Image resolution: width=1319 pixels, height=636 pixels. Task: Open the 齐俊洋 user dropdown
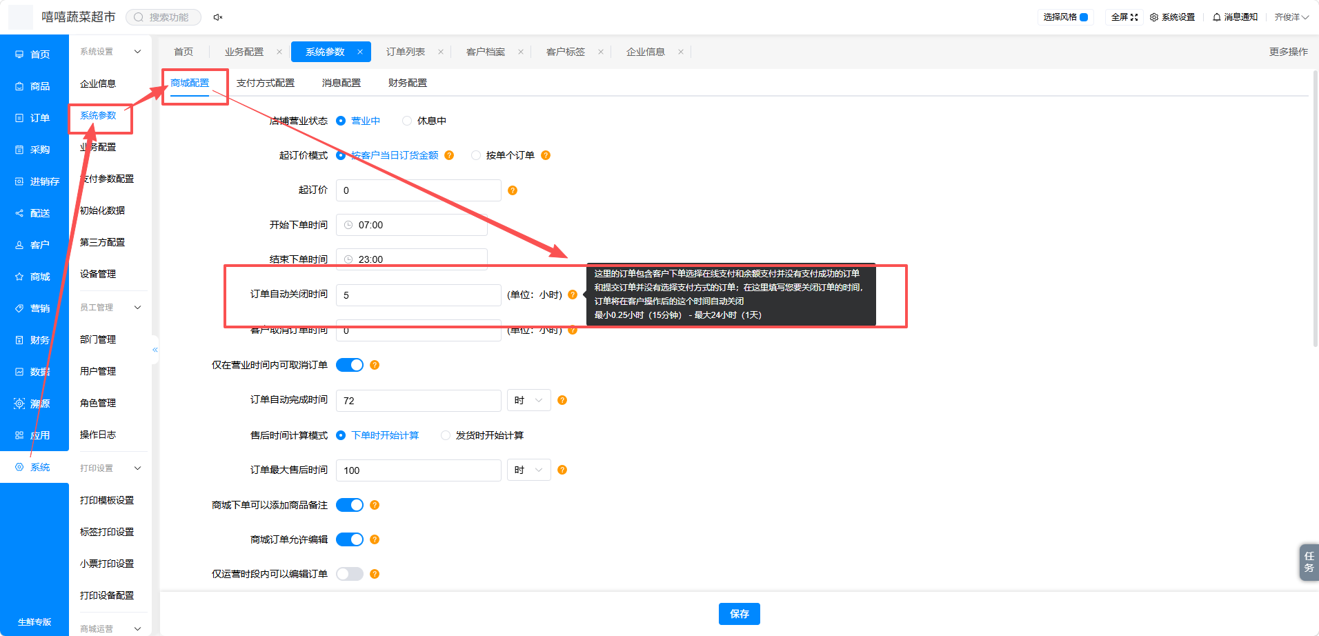point(1291,17)
